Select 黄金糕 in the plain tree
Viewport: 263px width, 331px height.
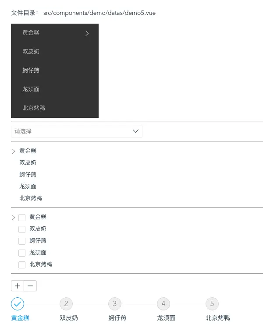coord(28,151)
